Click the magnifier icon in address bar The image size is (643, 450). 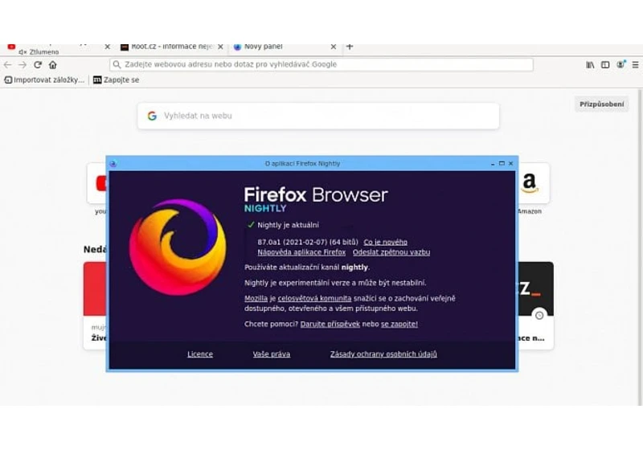tap(117, 64)
